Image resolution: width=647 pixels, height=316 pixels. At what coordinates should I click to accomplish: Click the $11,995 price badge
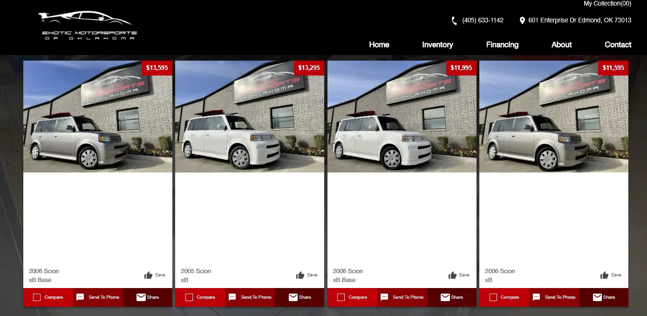pos(461,68)
